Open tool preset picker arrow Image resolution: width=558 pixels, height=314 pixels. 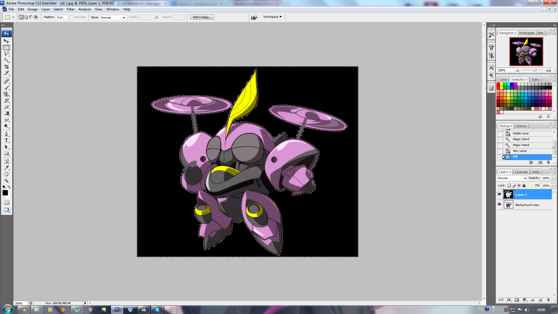pyautogui.click(x=13, y=17)
